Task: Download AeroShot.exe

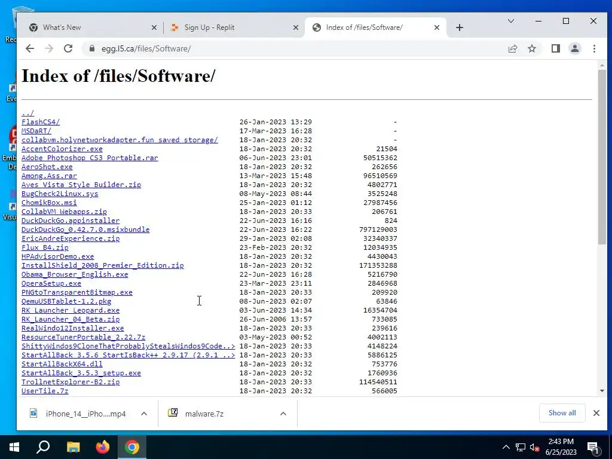Action: point(47,167)
